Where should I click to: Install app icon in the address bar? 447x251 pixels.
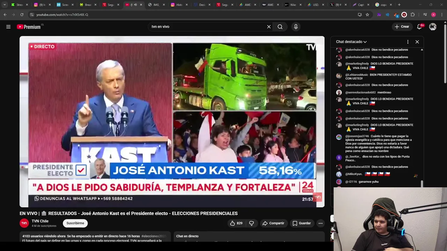pyautogui.click(x=360, y=15)
